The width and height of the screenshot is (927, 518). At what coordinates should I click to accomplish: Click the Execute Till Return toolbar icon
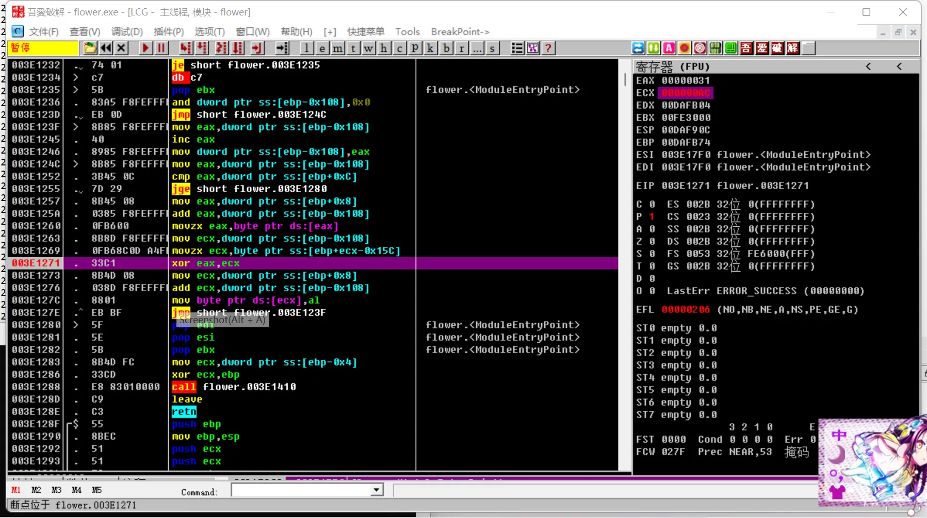pyautogui.click(x=257, y=48)
